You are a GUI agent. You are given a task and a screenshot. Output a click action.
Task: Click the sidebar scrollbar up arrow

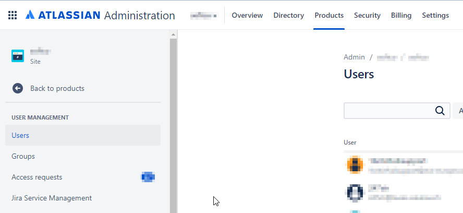coord(173,34)
